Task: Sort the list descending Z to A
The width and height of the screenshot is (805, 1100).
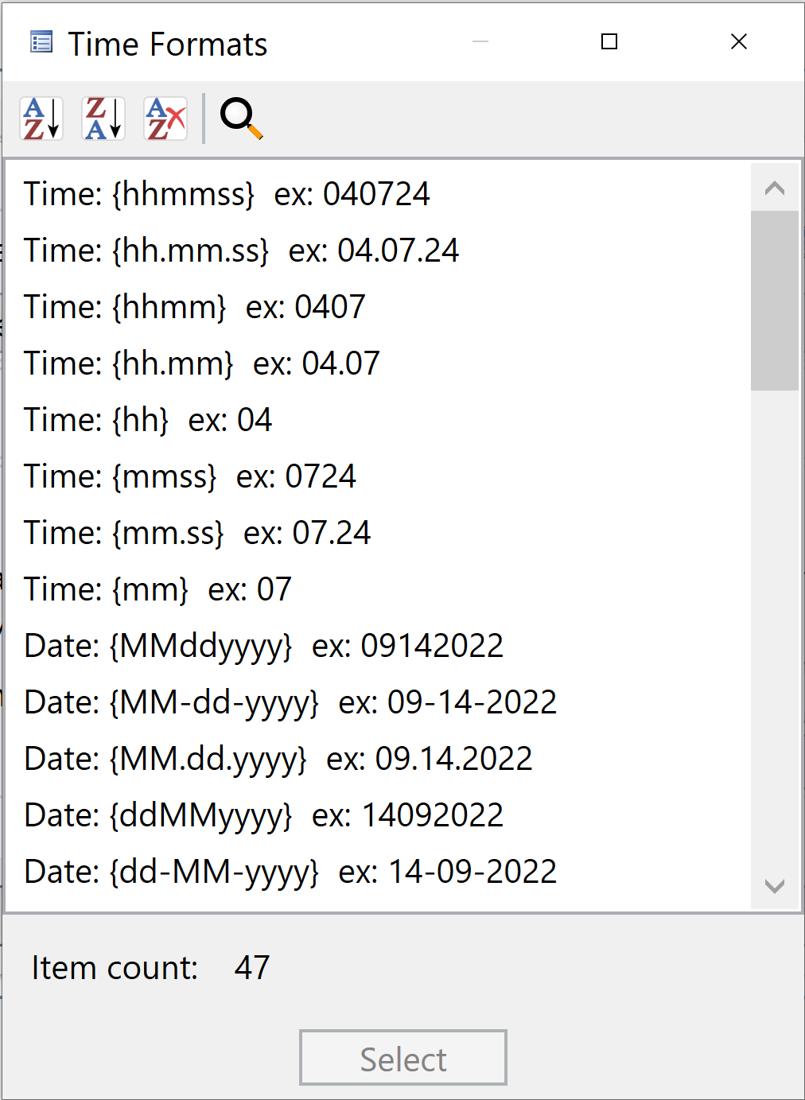Action: (x=103, y=119)
